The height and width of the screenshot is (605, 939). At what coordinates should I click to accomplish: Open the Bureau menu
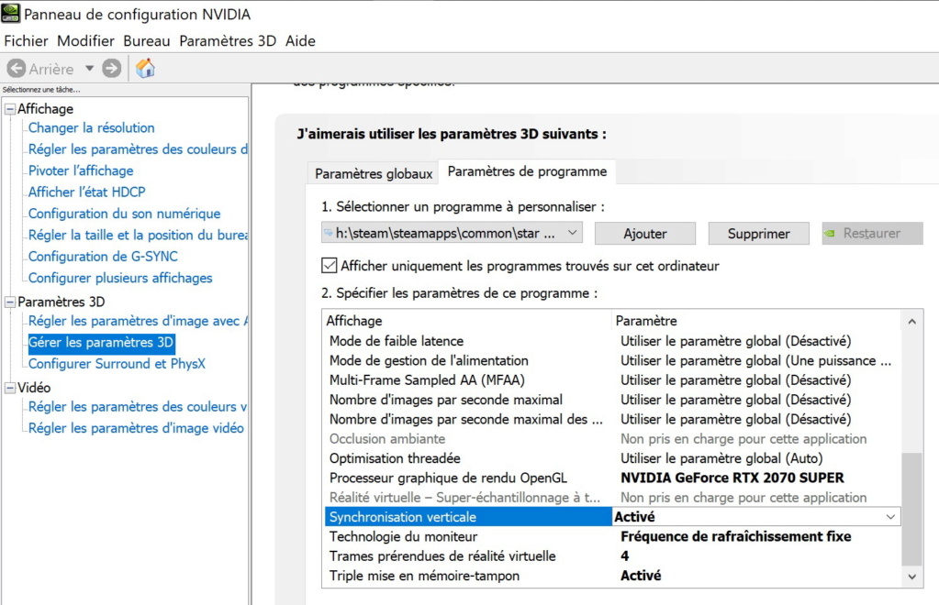coord(147,41)
